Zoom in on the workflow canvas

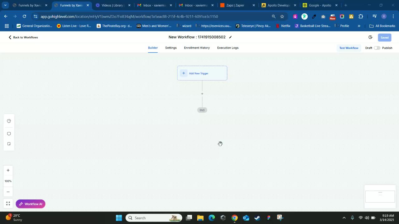coord(8,170)
